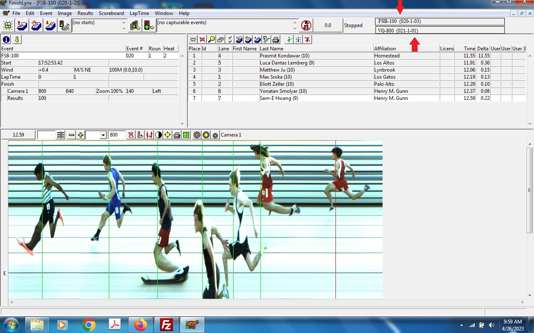
Task: Open Firefox from the taskbar
Action: (141, 325)
